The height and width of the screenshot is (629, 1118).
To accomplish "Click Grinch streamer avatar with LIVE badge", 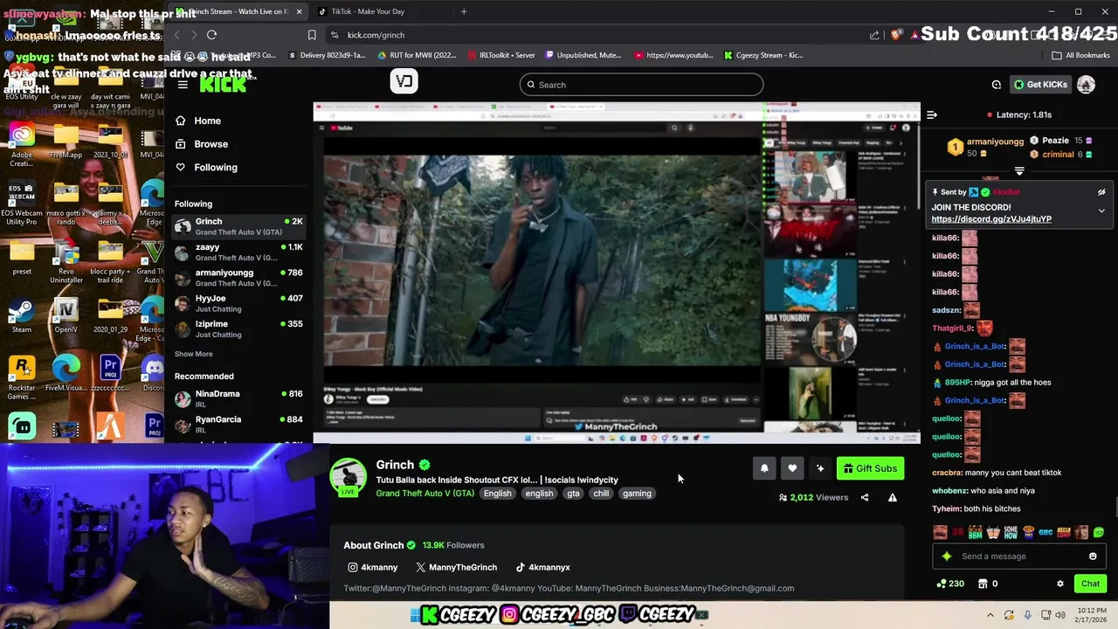I will coord(348,477).
